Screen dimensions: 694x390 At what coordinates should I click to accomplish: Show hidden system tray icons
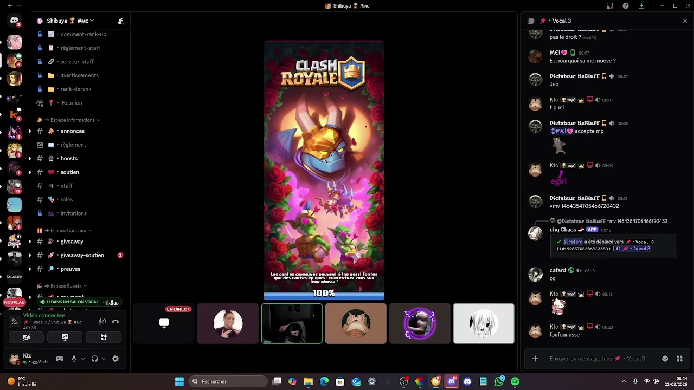point(624,381)
